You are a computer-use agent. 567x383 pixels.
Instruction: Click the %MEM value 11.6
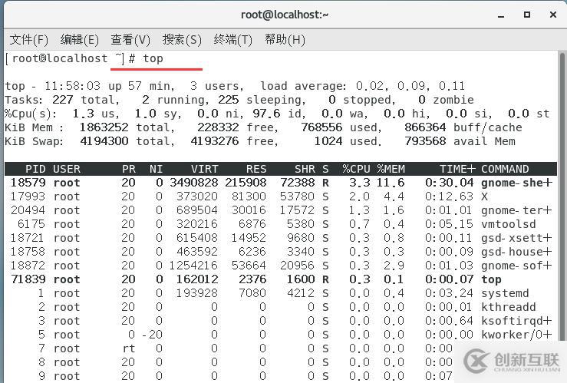point(391,183)
